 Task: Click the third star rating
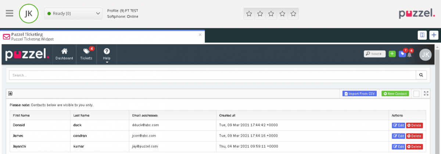271,14
